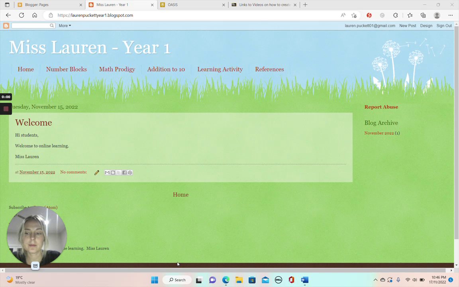Screen dimensions: 459x287
Task: View site information lock icon
Action: (51, 15)
